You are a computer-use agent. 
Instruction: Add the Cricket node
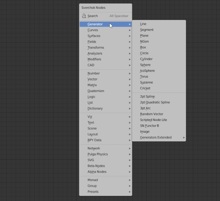[x=159, y=88]
